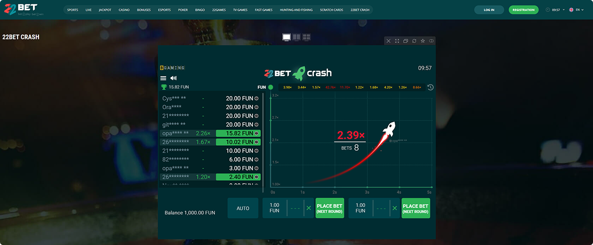Open Bonuses menu item

coord(144,10)
